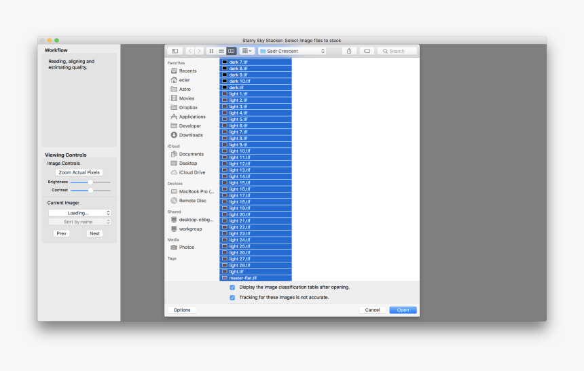Screen dimensions: 584x371
Task: Adjust the Brightness slider
Action: 90,182
